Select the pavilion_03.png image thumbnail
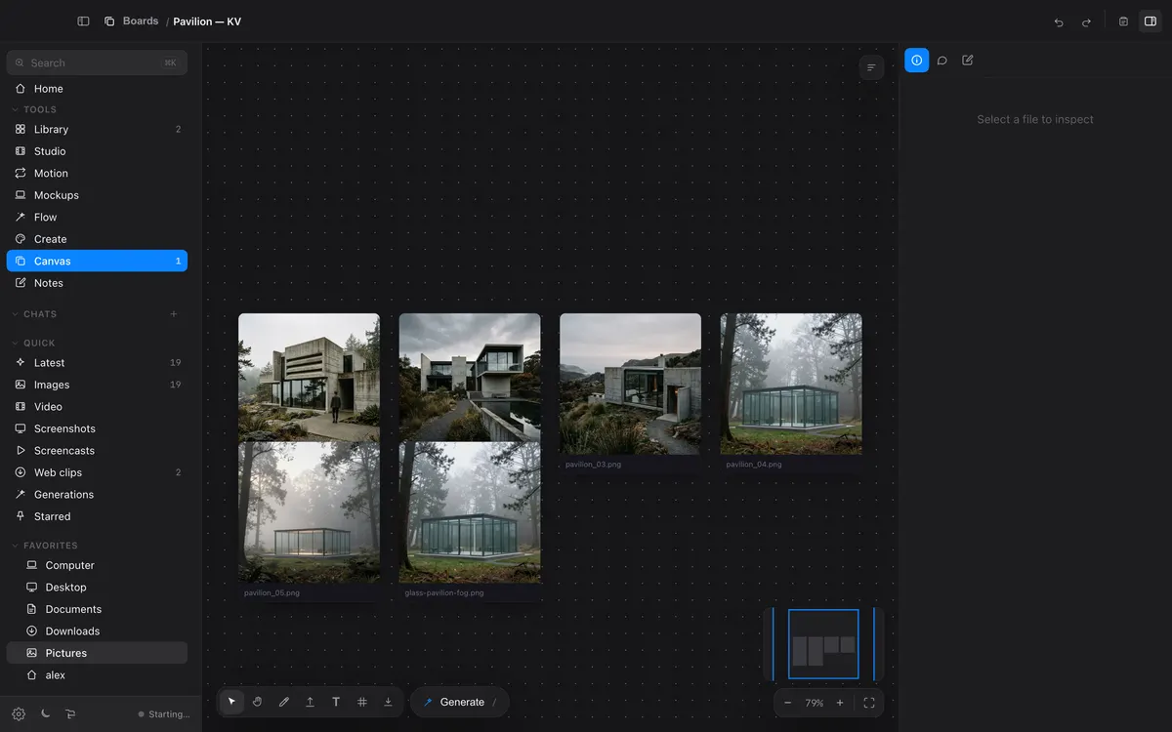 pyautogui.click(x=630, y=384)
